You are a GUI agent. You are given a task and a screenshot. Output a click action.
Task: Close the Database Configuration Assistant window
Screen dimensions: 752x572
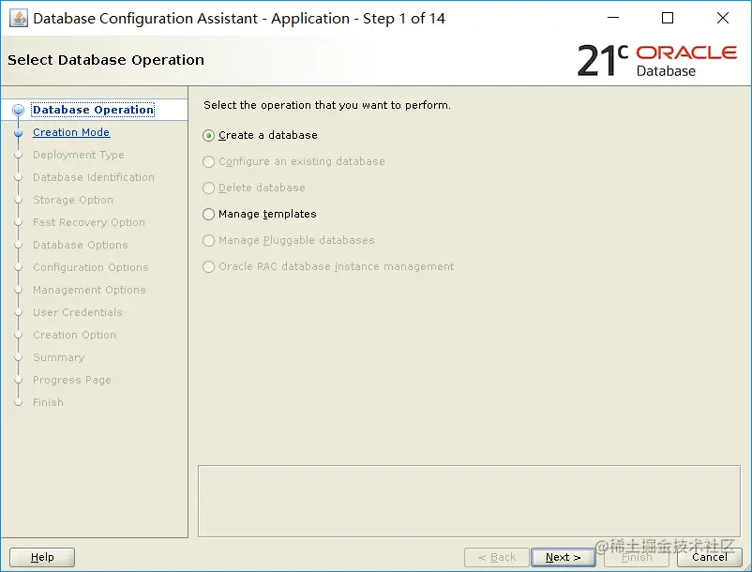722,18
